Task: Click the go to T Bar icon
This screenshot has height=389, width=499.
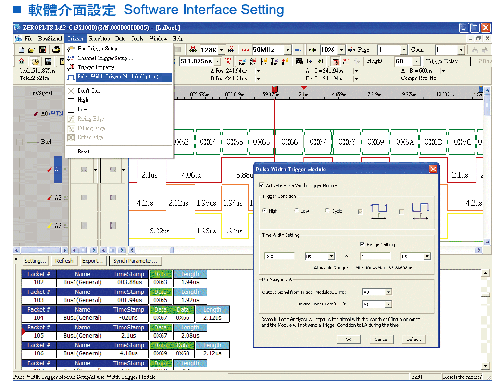Action: coord(274,61)
